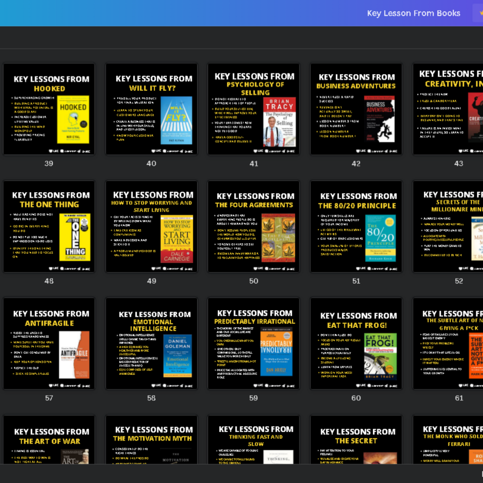Click page number label 58
483x483 pixels.
click(151, 398)
